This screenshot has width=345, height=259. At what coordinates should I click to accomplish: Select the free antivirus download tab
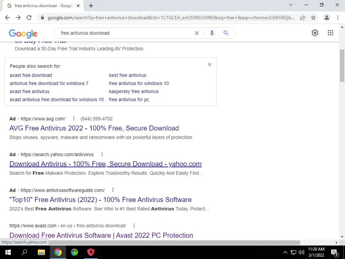pos(43,6)
